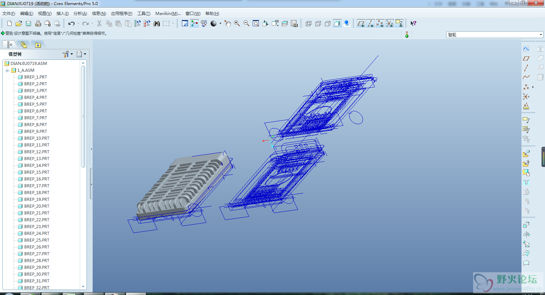
Task: Click the zoom in magnifier icon
Action: [x=237, y=23]
